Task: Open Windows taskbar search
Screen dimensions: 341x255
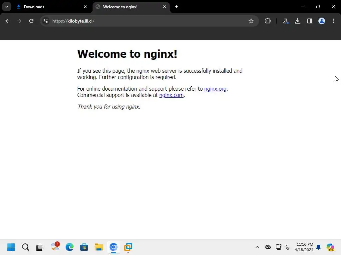Action: click(x=25, y=247)
